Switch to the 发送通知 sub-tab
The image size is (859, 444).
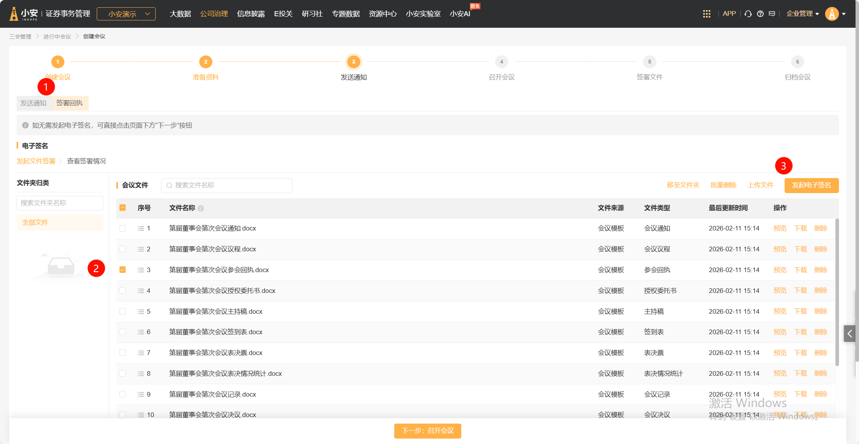(x=33, y=103)
